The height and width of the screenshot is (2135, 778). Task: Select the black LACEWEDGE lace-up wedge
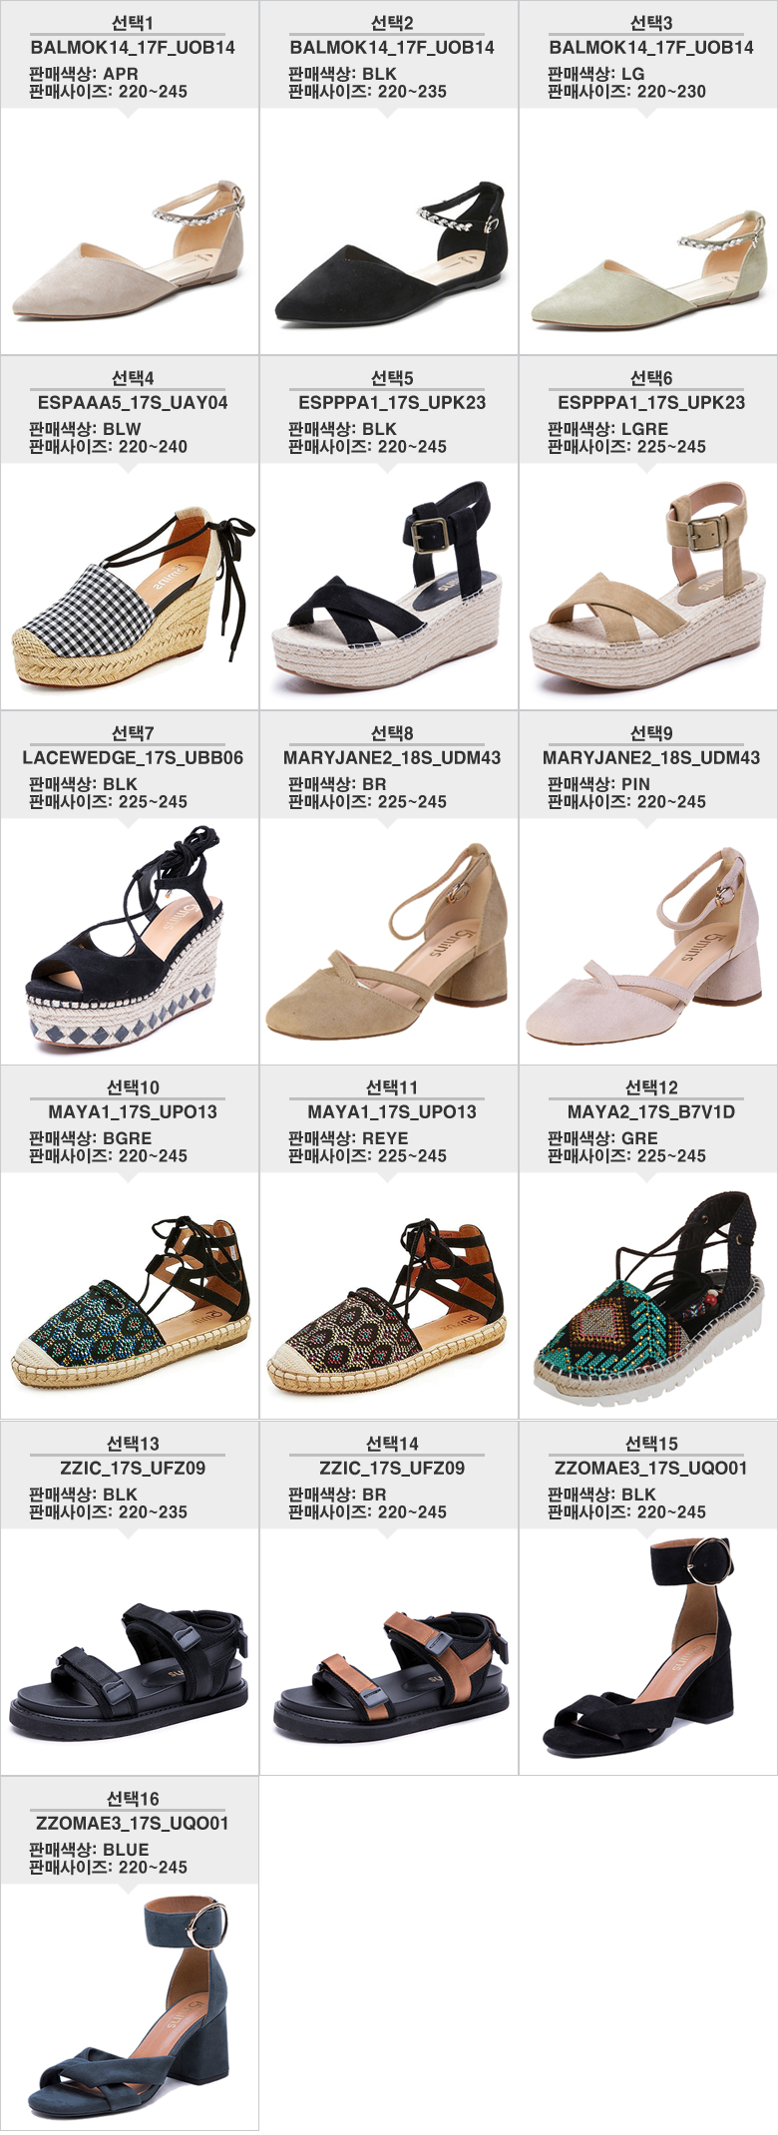tap(126, 936)
